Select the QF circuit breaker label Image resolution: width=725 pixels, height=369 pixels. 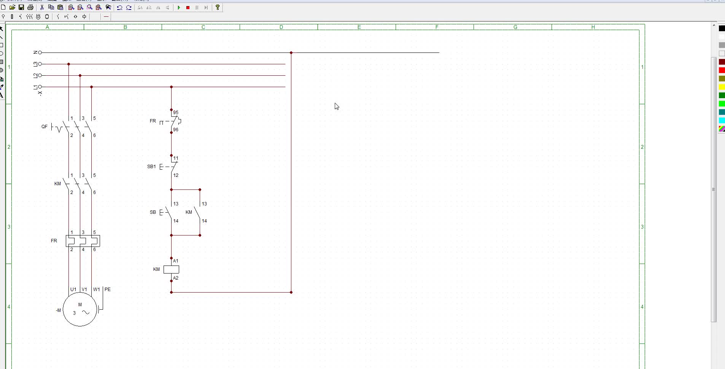coord(45,127)
